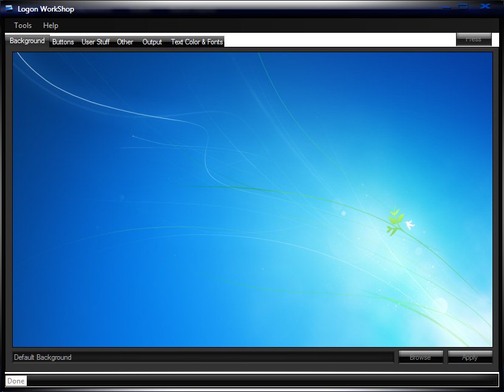Open the Help menu
Image resolution: width=504 pixels, height=392 pixels.
pyautogui.click(x=50, y=26)
